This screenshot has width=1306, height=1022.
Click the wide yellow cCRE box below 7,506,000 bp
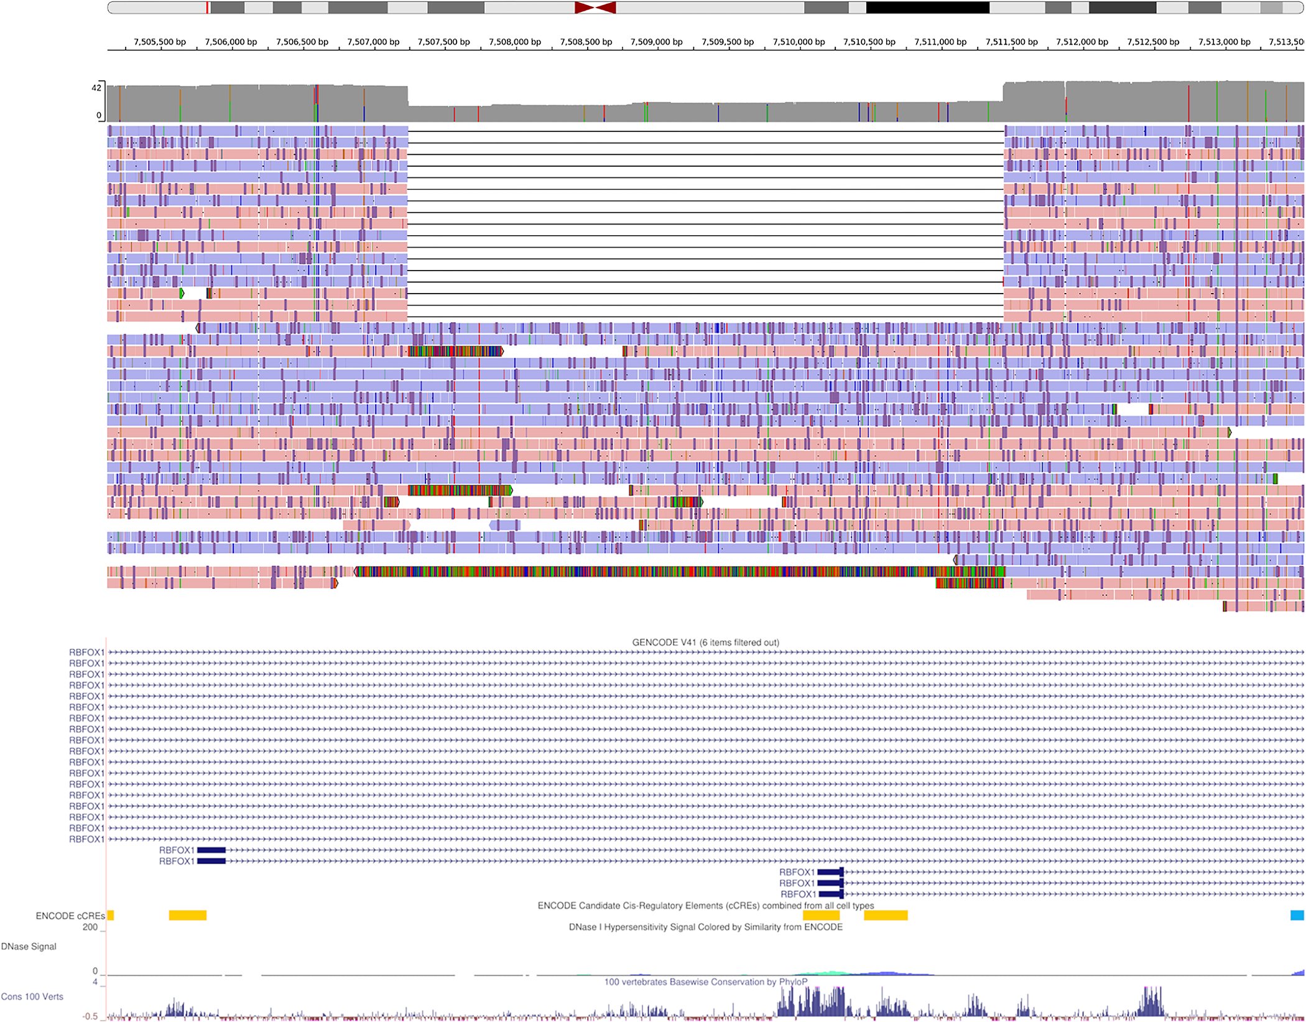[188, 915]
